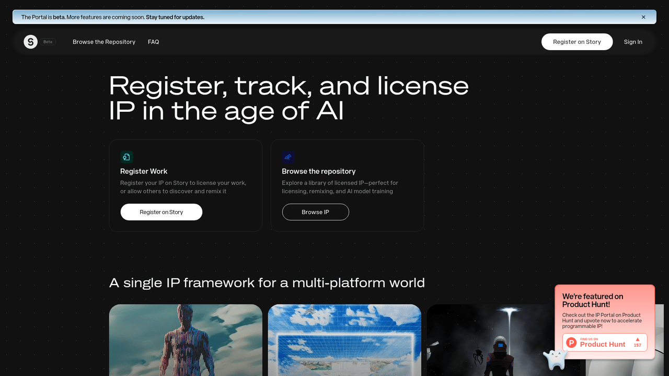Click the Sign In link

633,42
